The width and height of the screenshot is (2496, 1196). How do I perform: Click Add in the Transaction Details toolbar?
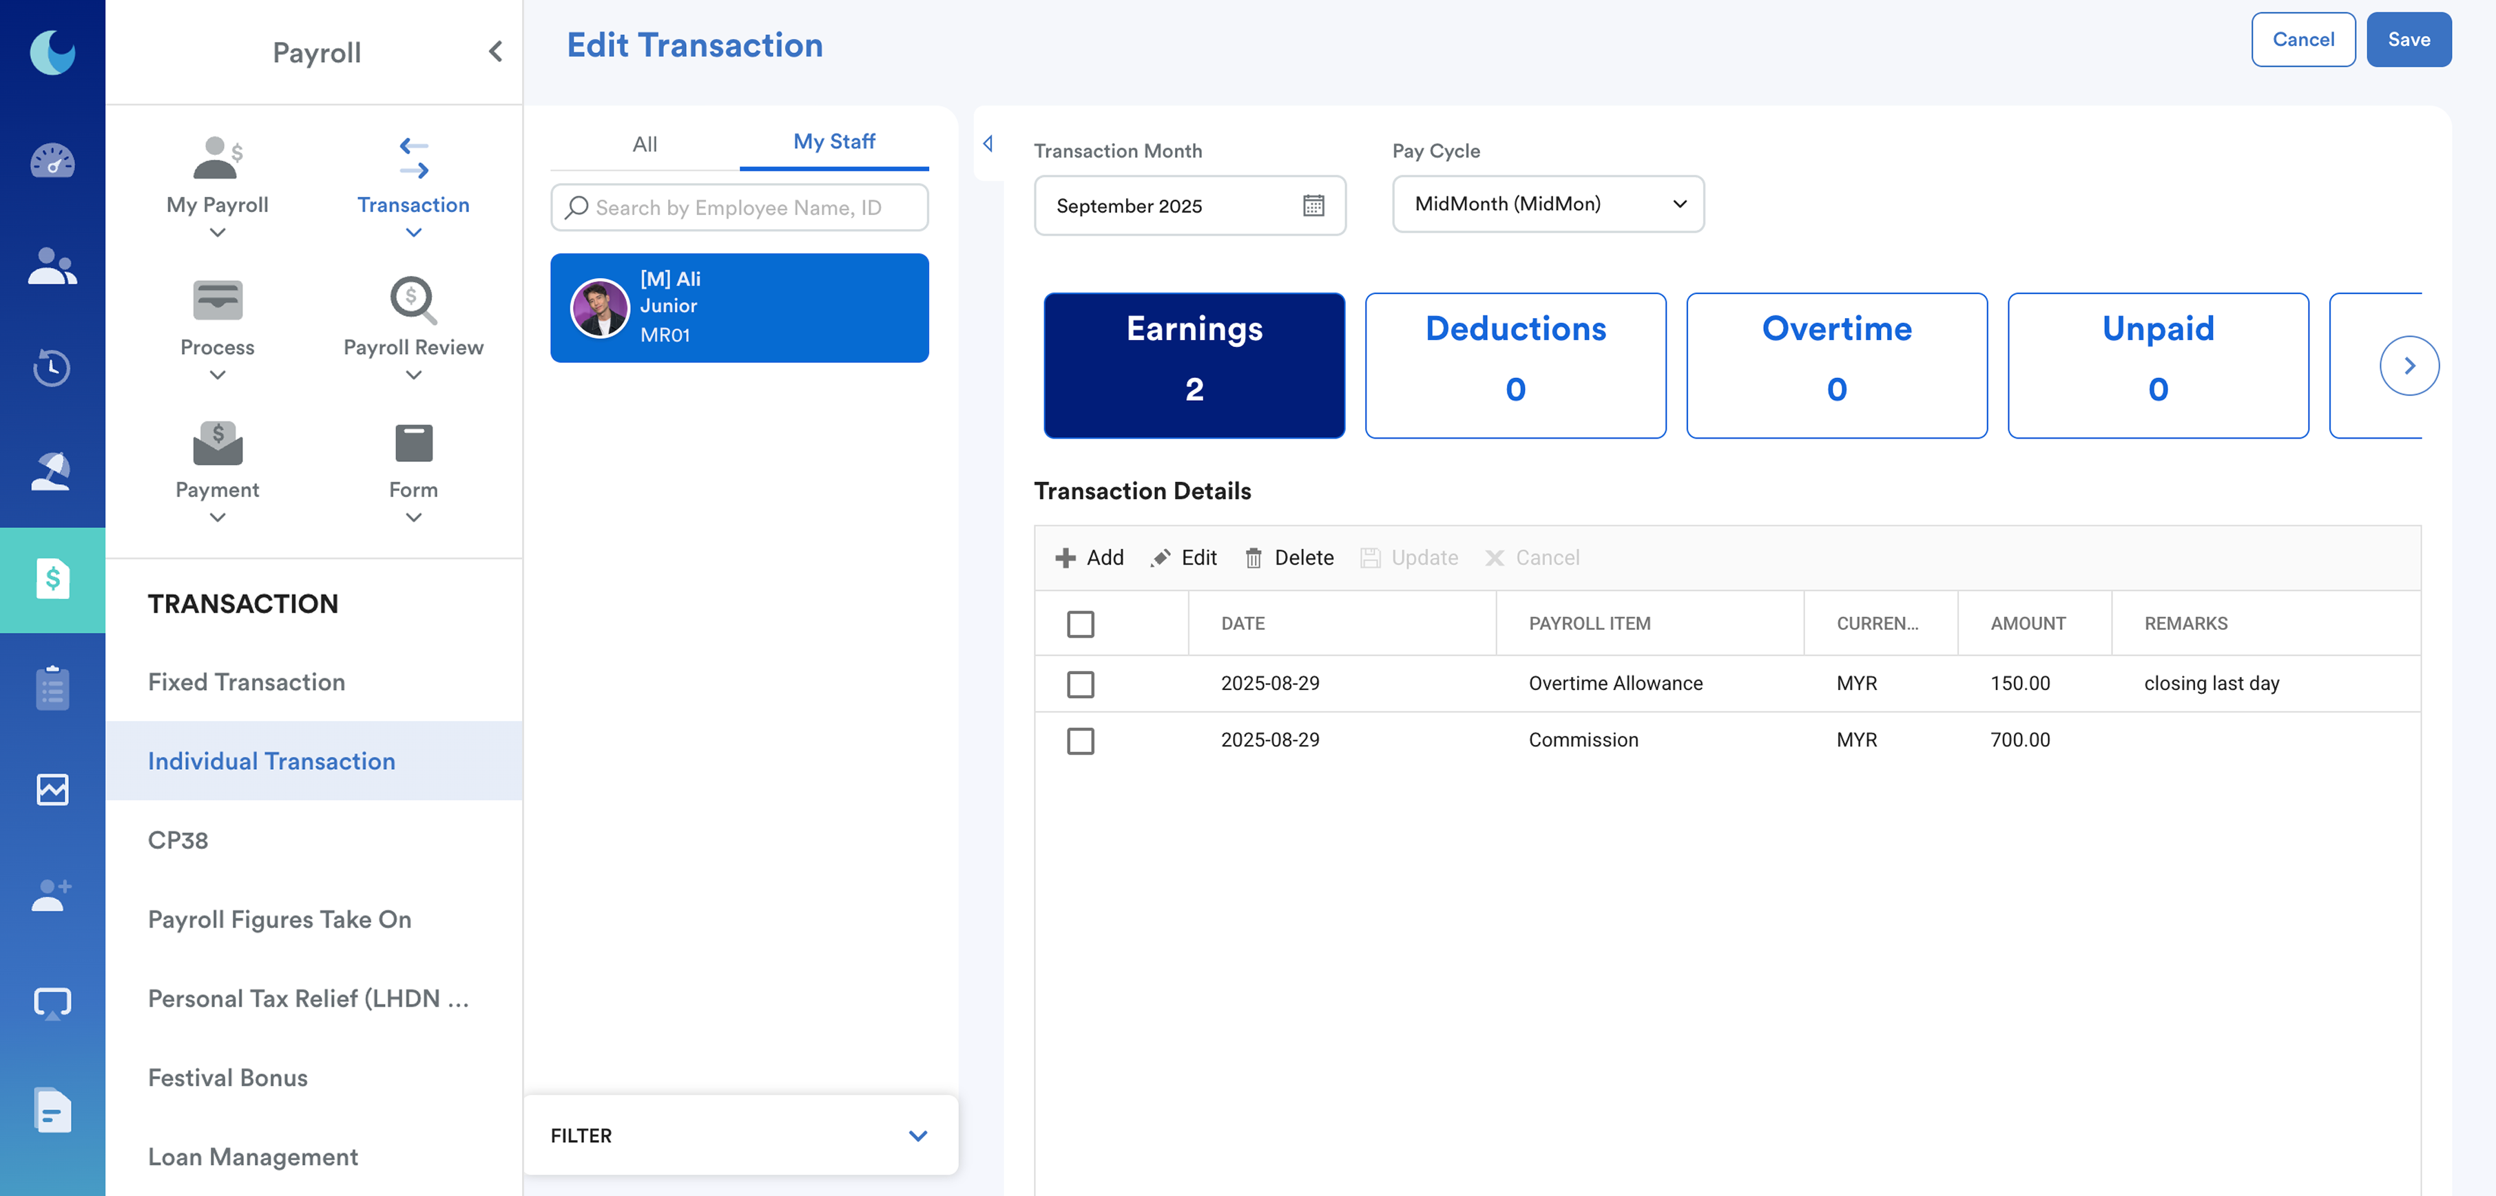(1089, 558)
